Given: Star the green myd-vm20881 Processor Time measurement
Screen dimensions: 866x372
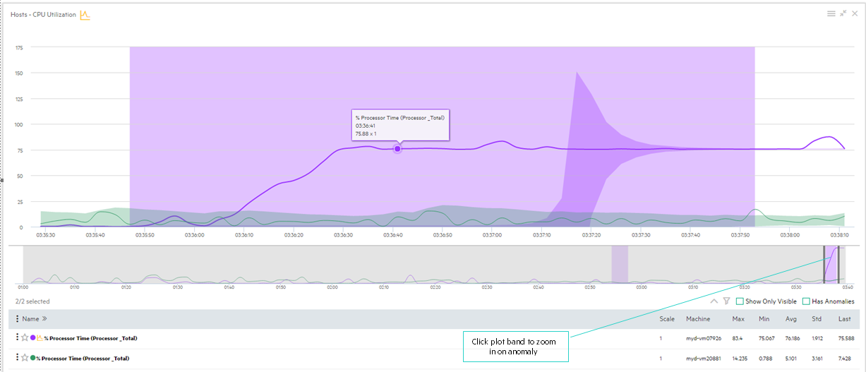Looking at the screenshot, I should click(25, 358).
